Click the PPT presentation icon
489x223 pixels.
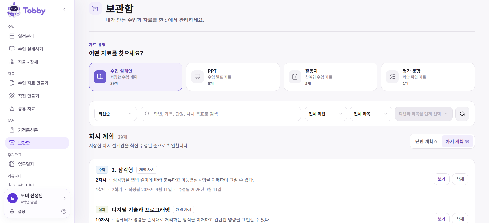click(198, 77)
